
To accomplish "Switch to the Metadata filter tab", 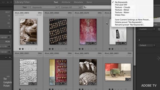I will pos(78,2).
